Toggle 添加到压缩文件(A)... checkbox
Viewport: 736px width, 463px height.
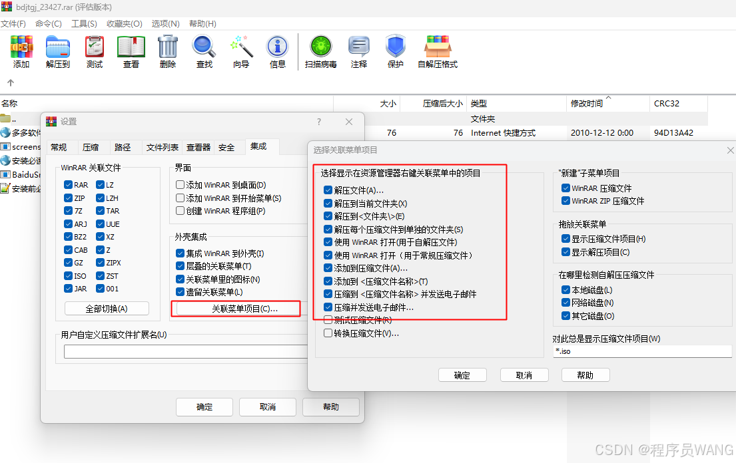[328, 268]
